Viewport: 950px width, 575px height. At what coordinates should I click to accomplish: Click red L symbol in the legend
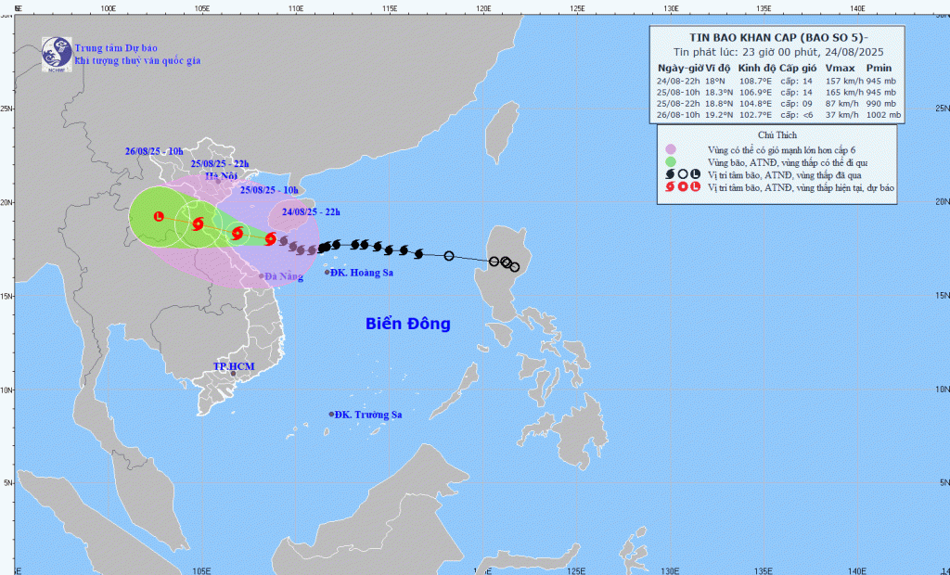coord(695,187)
